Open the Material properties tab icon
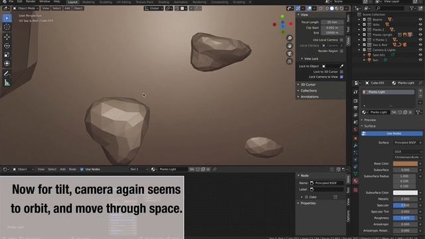Image resolution: width=425 pixels, height=239 pixels. point(355,181)
